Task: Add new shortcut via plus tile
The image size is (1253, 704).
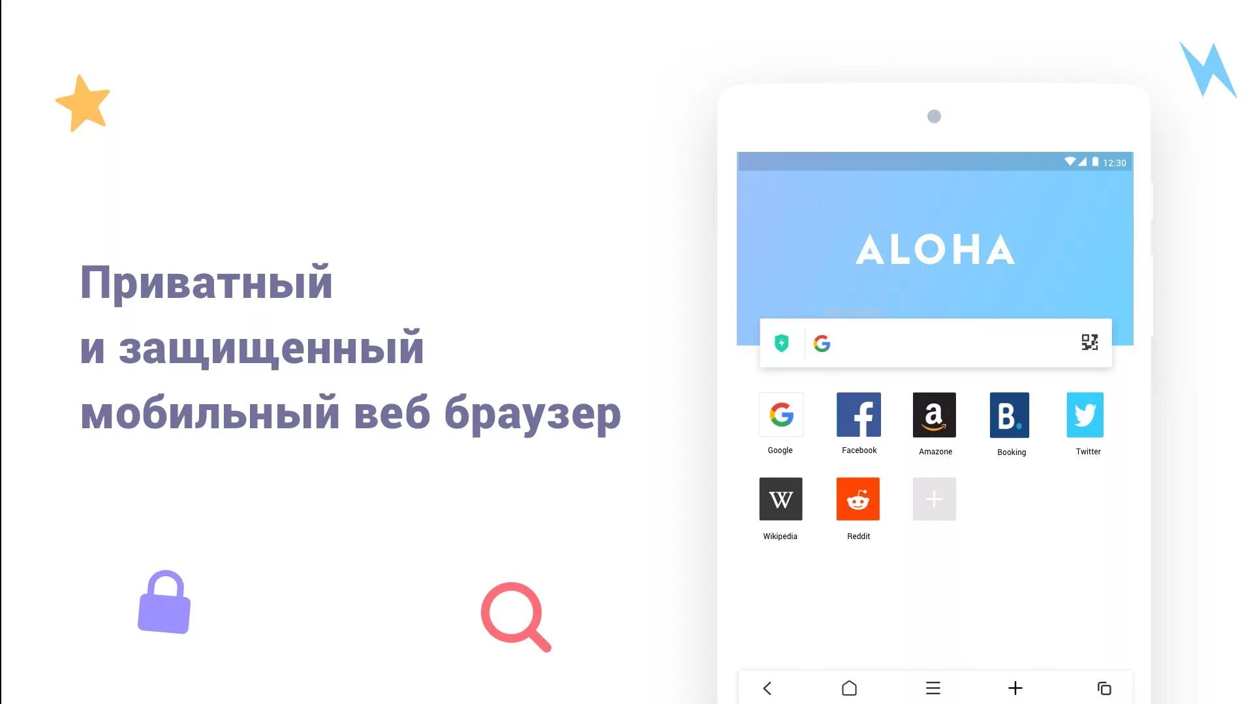Action: point(935,499)
